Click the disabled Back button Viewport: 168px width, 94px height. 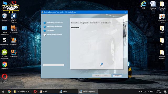(x=97, y=76)
